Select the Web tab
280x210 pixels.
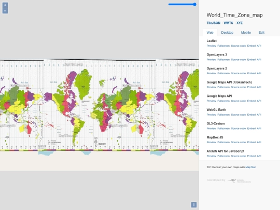[210, 33]
